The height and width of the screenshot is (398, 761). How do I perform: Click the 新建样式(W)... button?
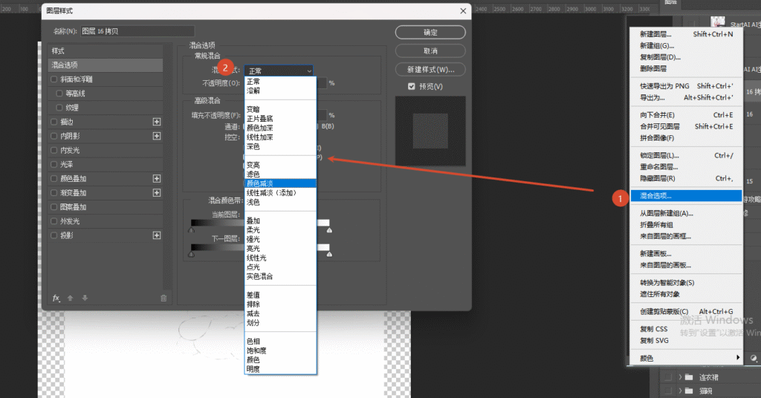pyautogui.click(x=430, y=70)
